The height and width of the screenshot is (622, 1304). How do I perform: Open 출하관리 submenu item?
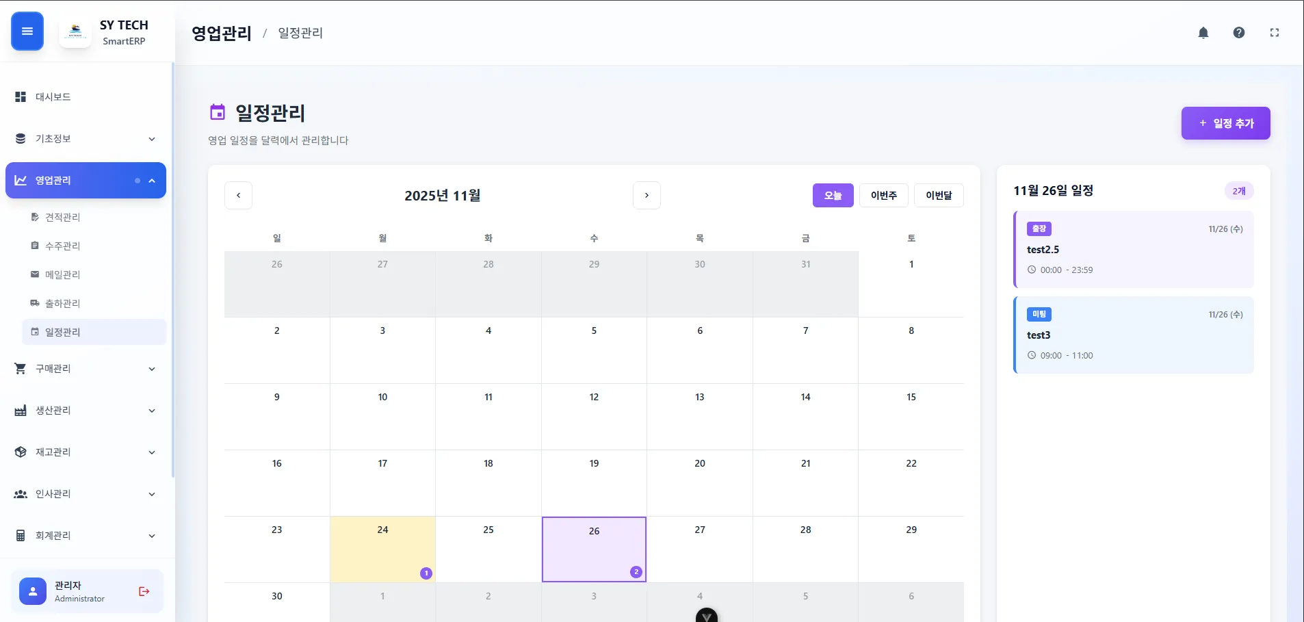point(94,303)
